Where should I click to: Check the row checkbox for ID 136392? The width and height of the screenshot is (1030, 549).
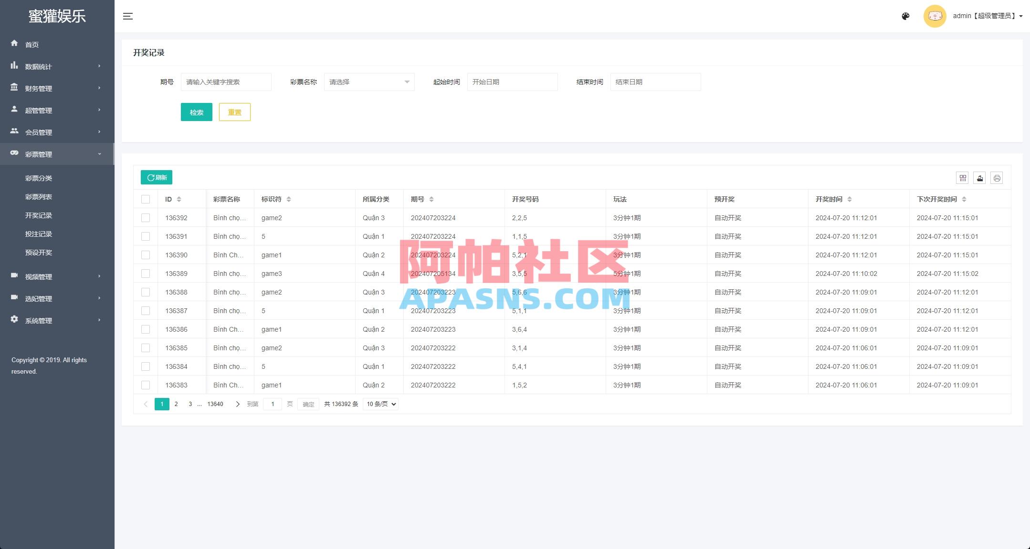[146, 217]
